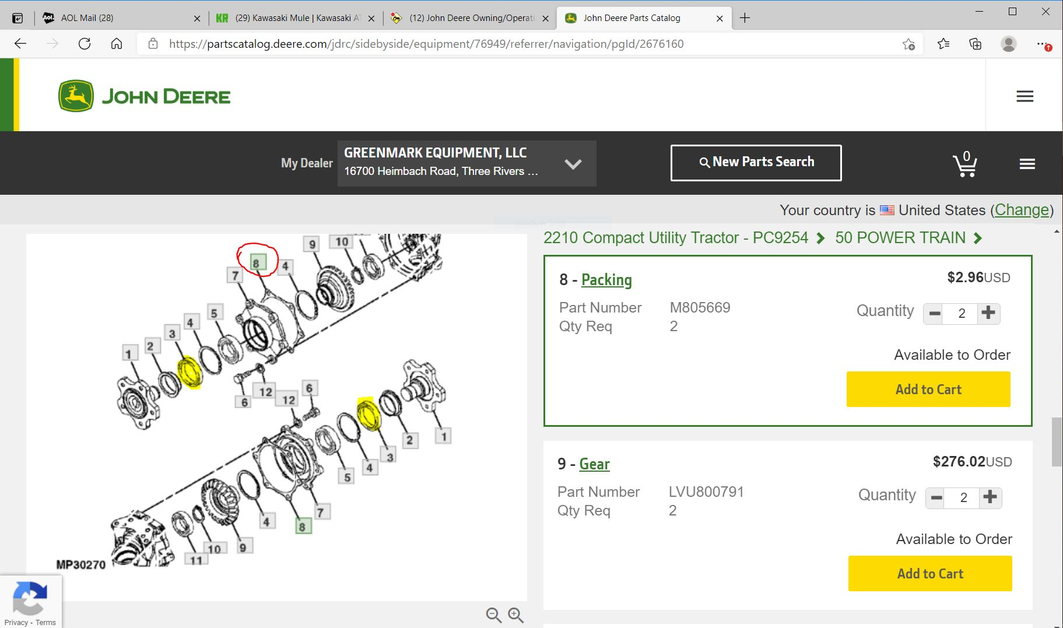Reload the page with refresh icon
This screenshot has height=628, width=1063.
85,44
